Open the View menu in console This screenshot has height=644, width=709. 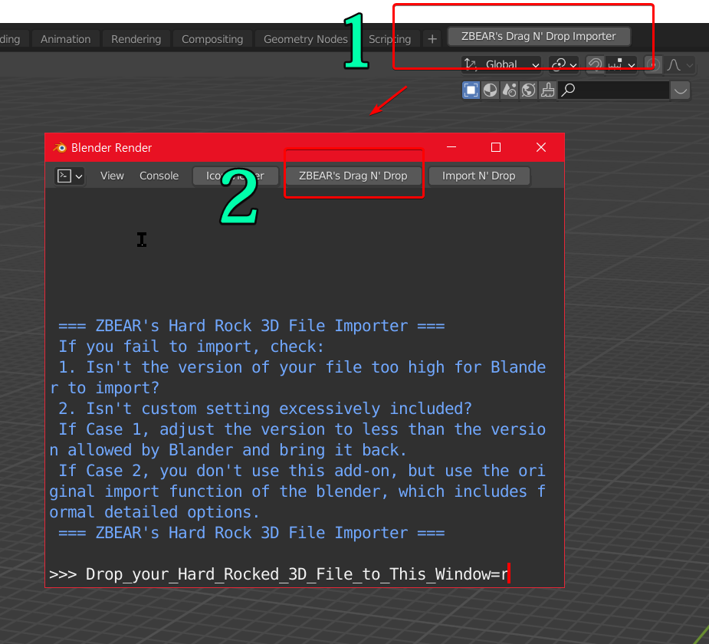pos(112,176)
